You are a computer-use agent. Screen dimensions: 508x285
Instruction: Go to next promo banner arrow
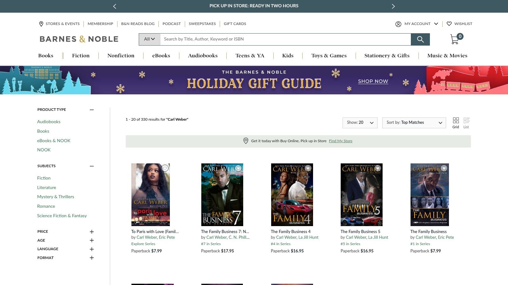pyautogui.click(x=393, y=6)
